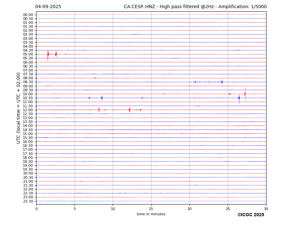Click the blue spike near minute 8.5 at 10:30

click(x=102, y=98)
